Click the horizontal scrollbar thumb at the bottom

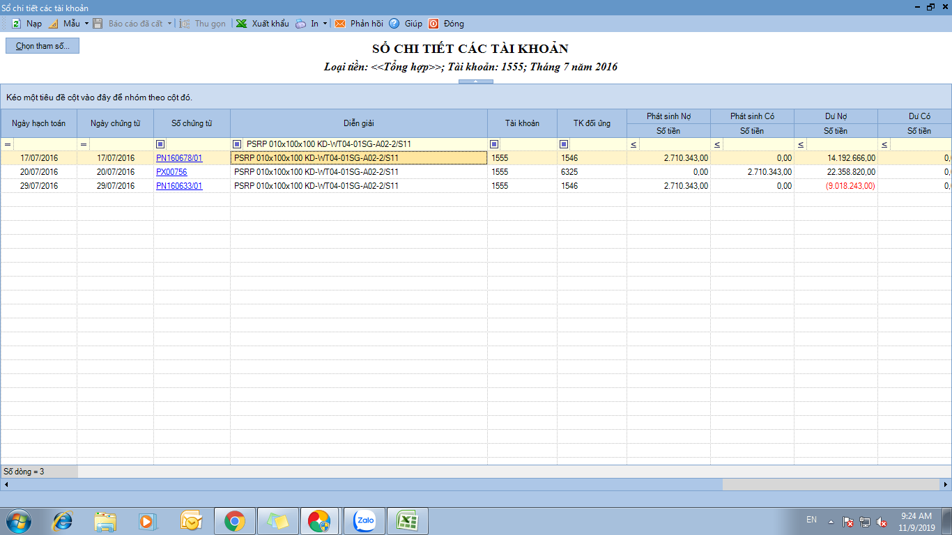829,484
